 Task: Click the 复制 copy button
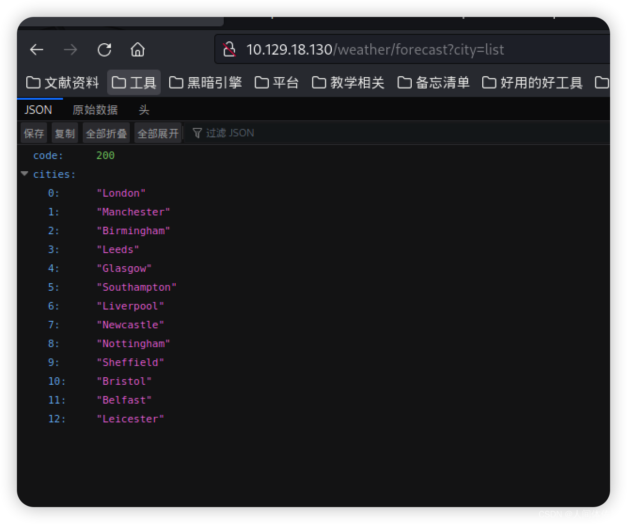[64, 133]
